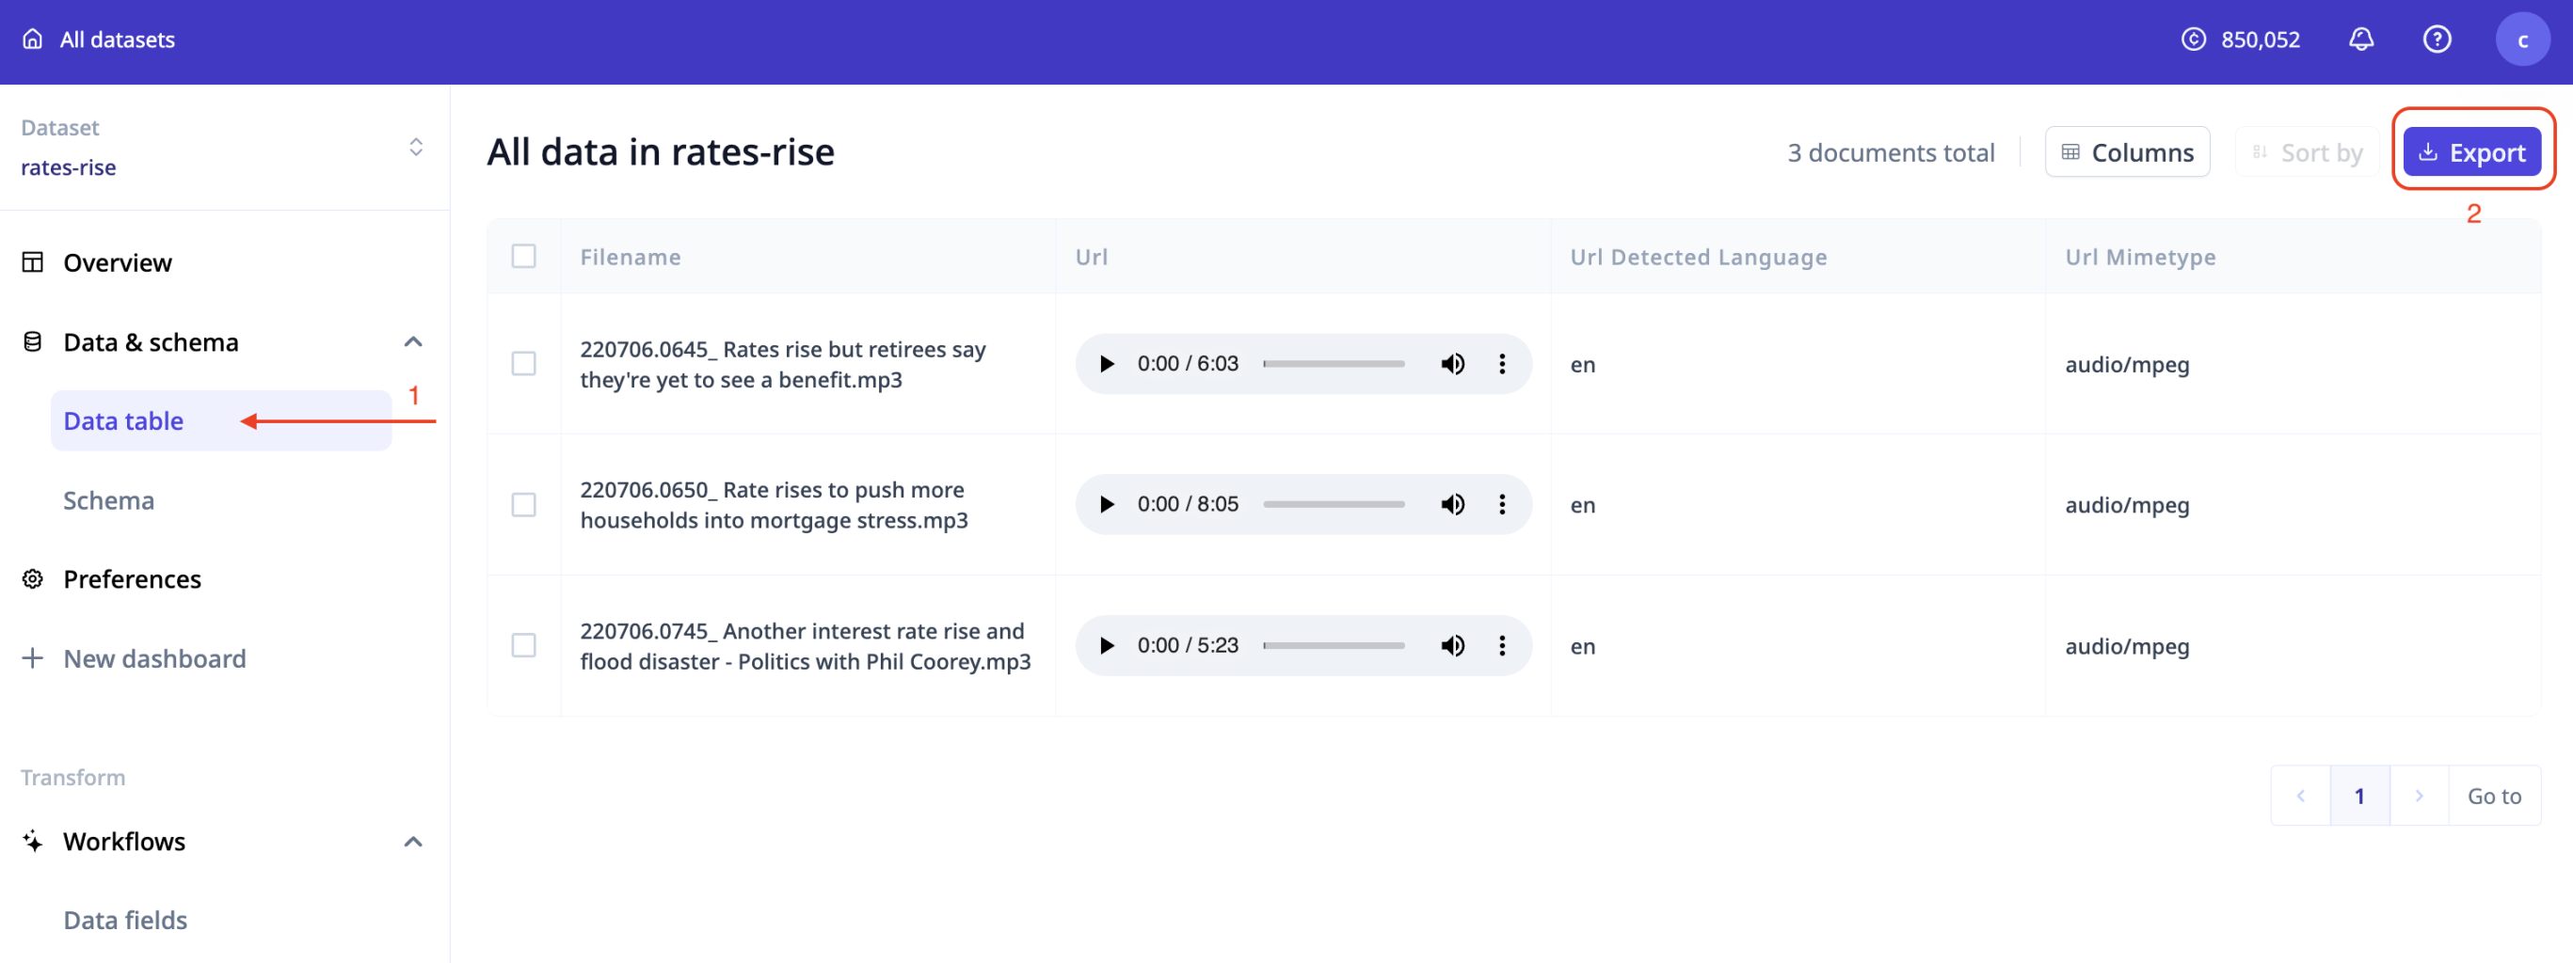Go to previous page arrow
The width and height of the screenshot is (2573, 963).
pyautogui.click(x=2300, y=796)
